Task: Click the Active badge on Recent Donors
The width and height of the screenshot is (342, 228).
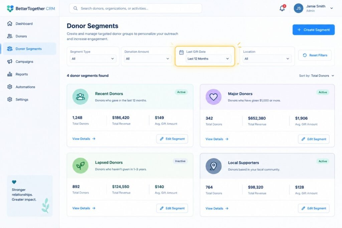Action: click(181, 92)
